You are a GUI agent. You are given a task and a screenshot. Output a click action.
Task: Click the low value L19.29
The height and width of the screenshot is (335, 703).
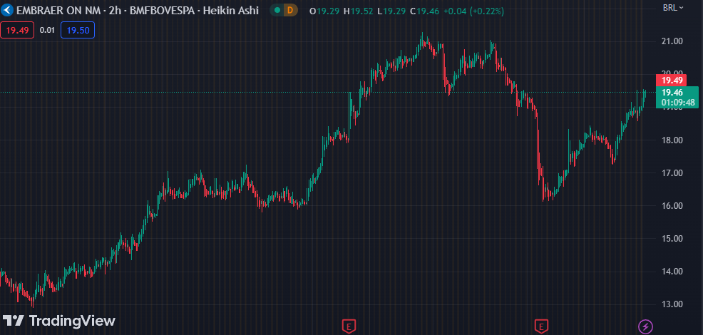click(391, 11)
